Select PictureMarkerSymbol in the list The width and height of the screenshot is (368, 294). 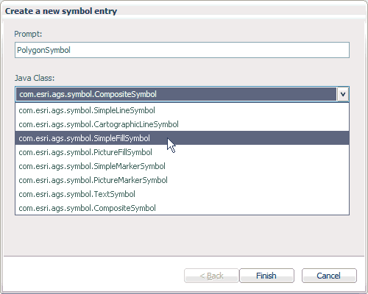pyautogui.click(x=182, y=180)
